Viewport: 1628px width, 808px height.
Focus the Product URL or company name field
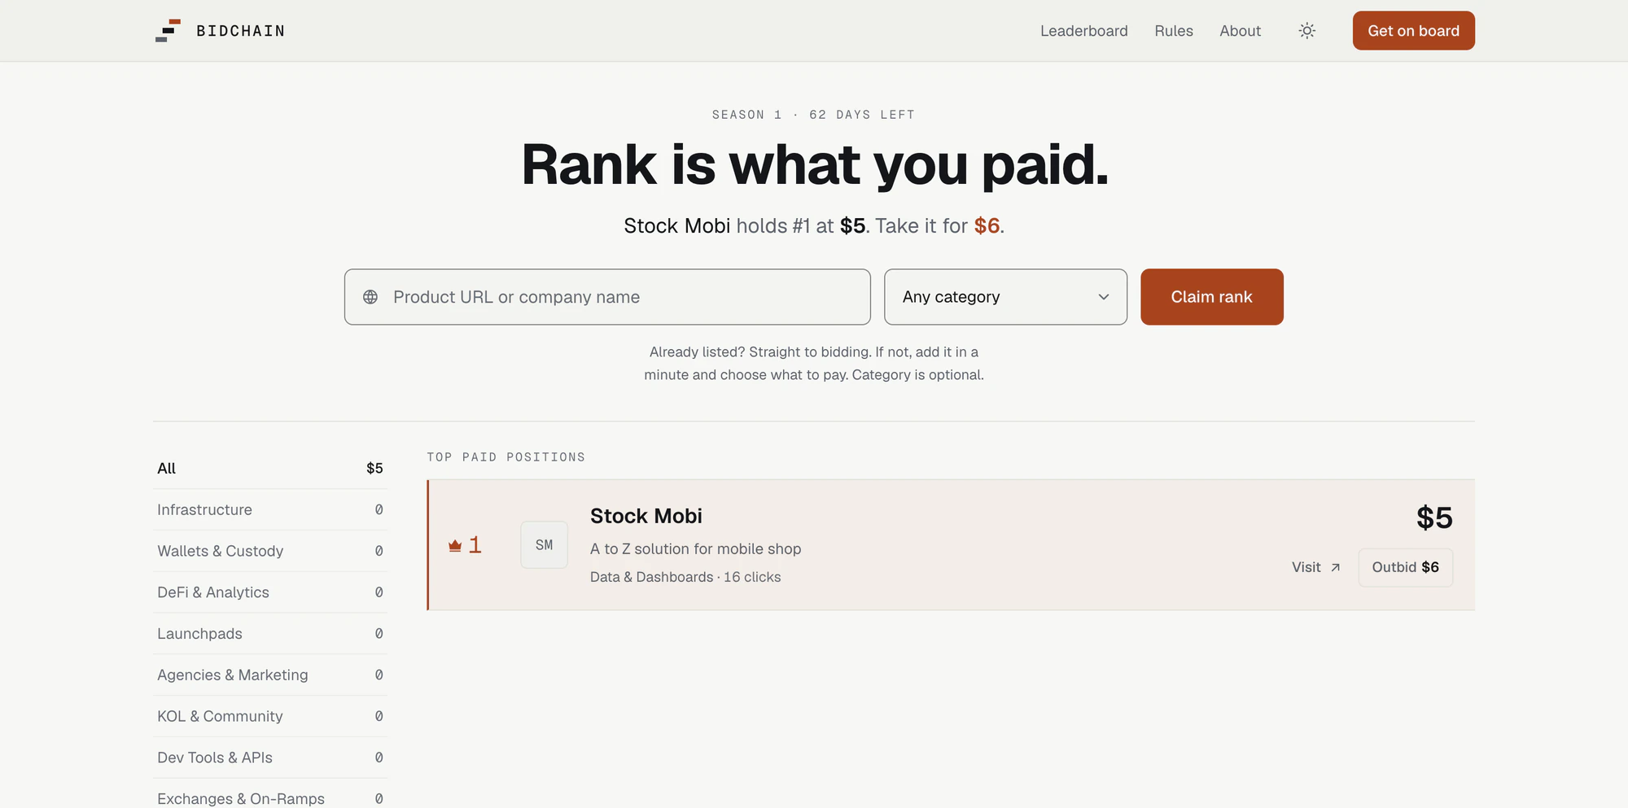click(607, 297)
